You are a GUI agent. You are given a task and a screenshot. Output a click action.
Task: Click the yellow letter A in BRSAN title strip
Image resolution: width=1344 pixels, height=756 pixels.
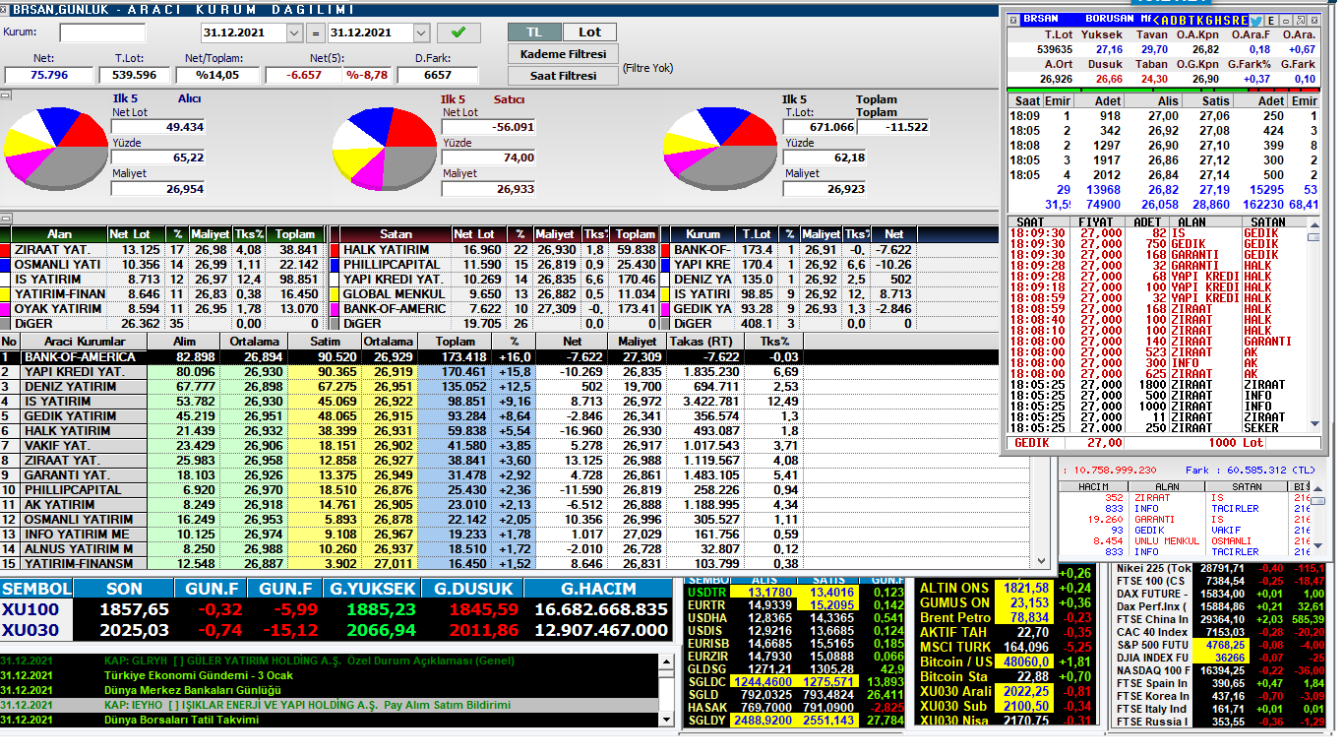point(1165,20)
